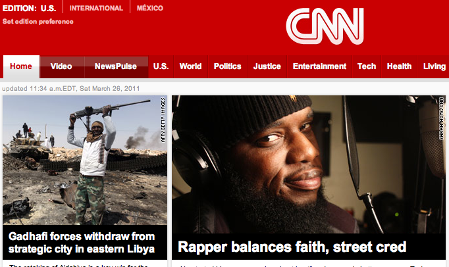Click the rapper with headphones photo
This screenshot has height=267, width=449.
309,164
